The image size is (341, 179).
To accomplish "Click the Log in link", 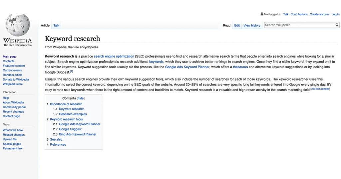I will click(335, 14).
